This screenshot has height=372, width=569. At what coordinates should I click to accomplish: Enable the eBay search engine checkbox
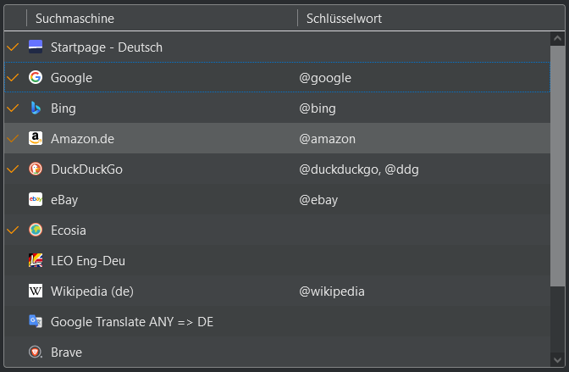[13, 199]
